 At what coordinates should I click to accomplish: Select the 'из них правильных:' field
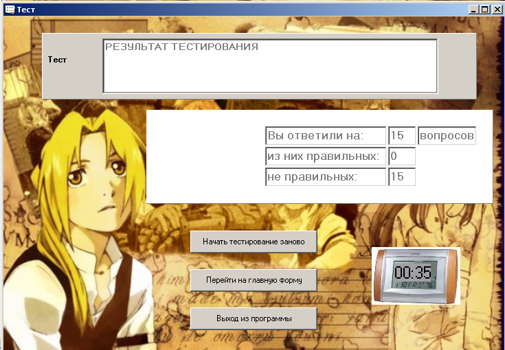pos(326,156)
